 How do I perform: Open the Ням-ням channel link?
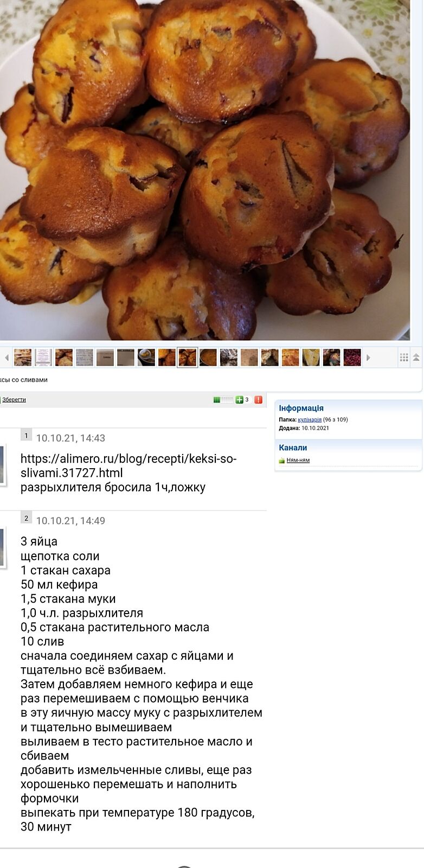pyautogui.click(x=298, y=460)
